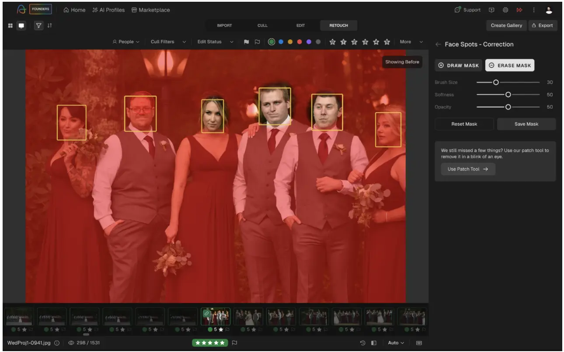Image resolution: width=564 pixels, height=352 pixels.
Task: Expand the Edit Status dropdown
Action: pos(216,42)
